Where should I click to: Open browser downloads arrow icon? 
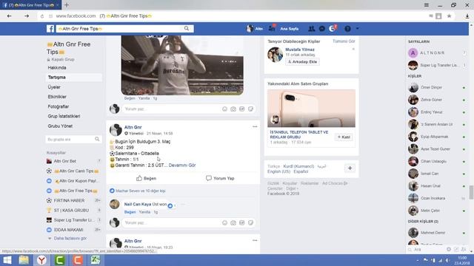(467, 16)
